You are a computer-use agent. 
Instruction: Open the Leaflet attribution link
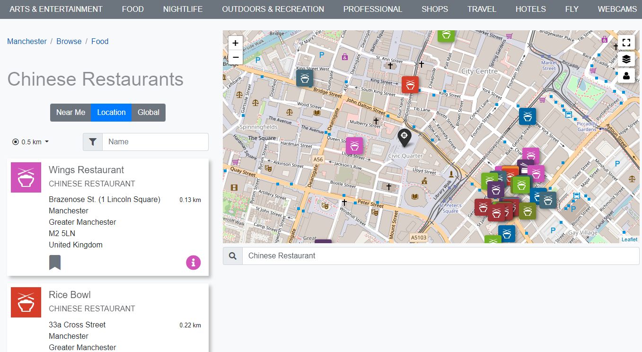[x=629, y=239]
